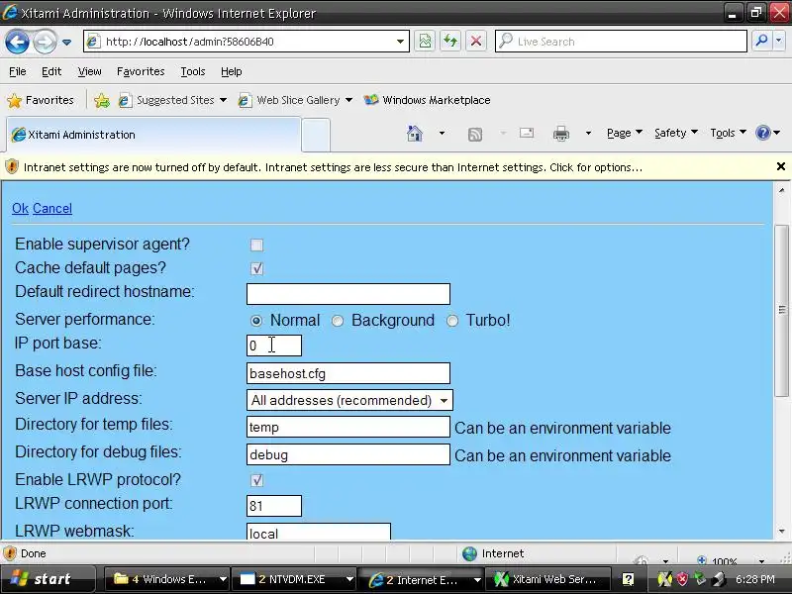792x594 pixels.
Task: Toggle Enable LRWP protocol checkbox
Action: coord(256,480)
